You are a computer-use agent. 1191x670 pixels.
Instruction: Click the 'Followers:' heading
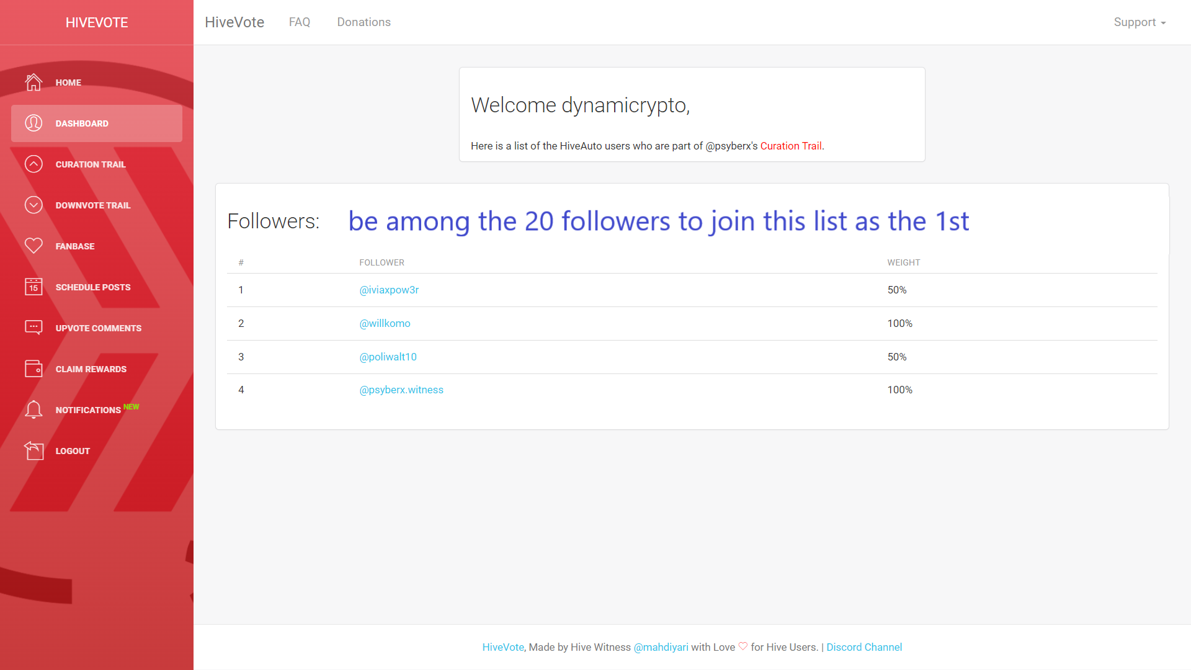click(274, 221)
